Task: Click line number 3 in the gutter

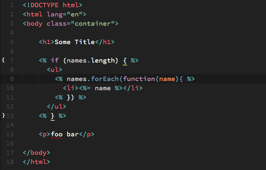Action: [12, 24]
